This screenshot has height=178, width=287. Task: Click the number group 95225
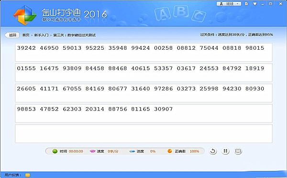click(95, 48)
